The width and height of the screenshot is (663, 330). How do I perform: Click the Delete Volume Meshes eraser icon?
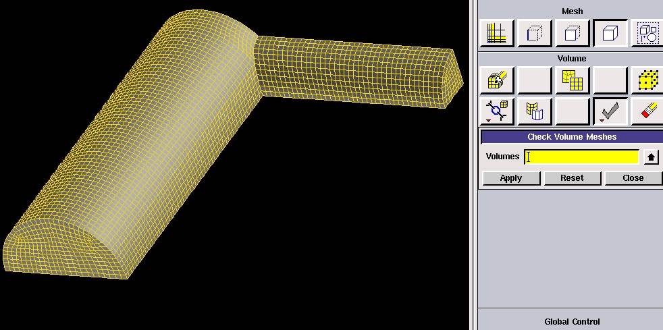pyautogui.click(x=647, y=111)
